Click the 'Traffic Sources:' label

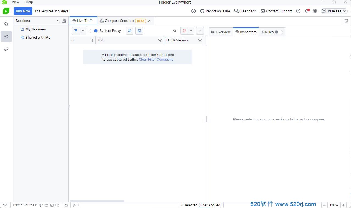point(25,205)
